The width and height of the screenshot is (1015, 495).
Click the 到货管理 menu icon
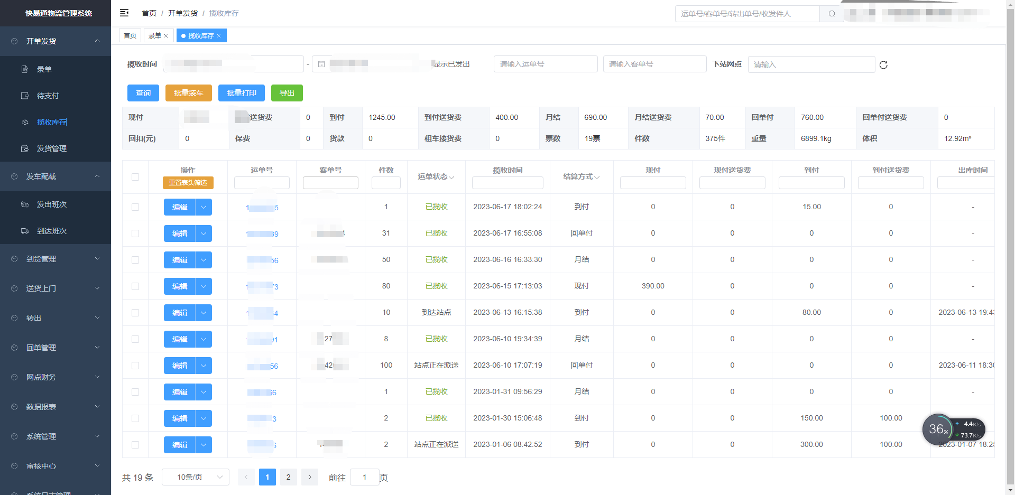(x=14, y=259)
